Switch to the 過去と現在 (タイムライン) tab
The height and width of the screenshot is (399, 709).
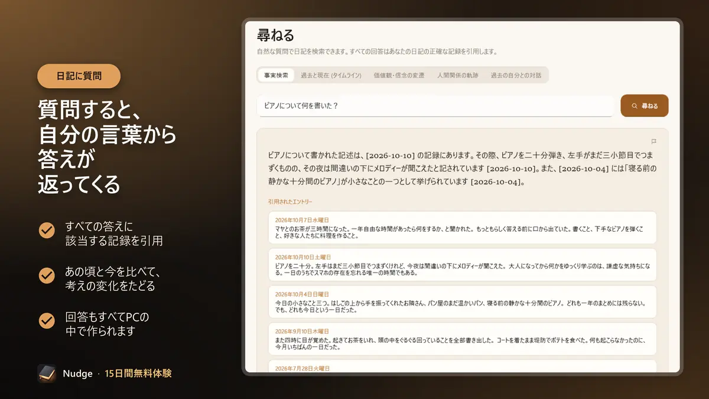coord(331,75)
